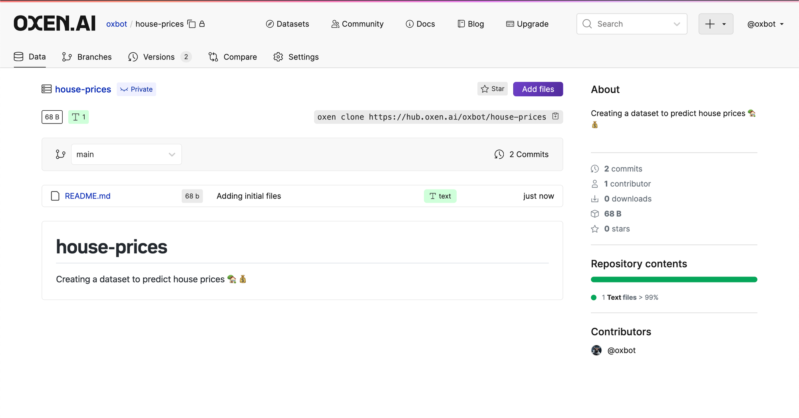Go to Datasets page
Screen dimensions: 799x418
tap(287, 24)
